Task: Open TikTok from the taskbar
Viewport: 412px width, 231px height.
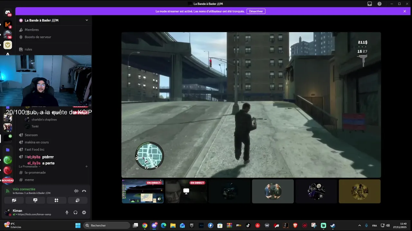Action: point(248,226)
